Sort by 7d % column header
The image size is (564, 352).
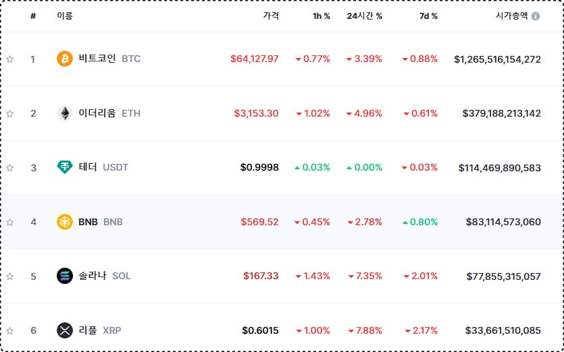[x=428, y=16]
